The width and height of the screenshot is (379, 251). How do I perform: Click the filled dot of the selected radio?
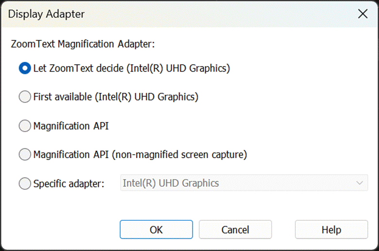pos(24,69)
